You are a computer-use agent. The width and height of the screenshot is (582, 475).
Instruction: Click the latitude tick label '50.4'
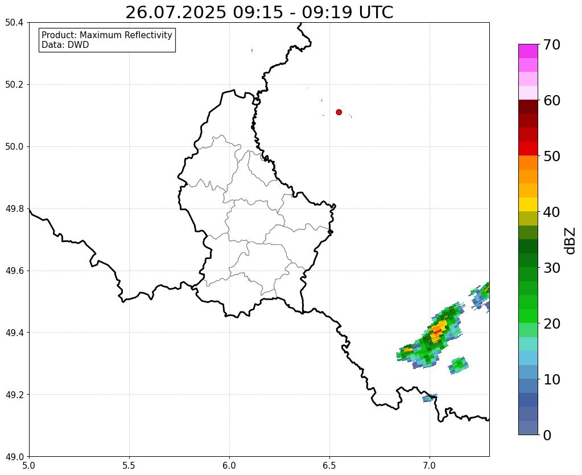[14, 23]
